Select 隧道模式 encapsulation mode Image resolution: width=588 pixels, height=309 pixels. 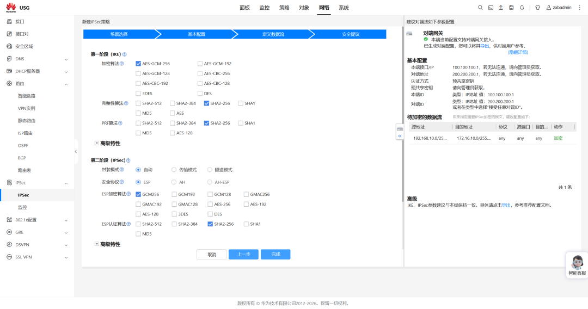(210, 170)
